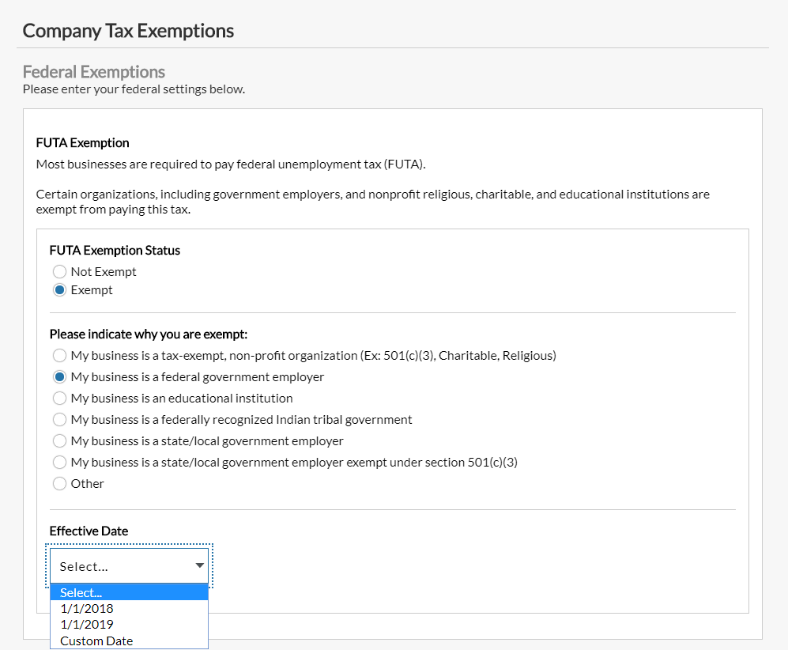Click the Company Tax Exemptions heading
This screenshot has width=788, height=650.
[x=128, y=31]
